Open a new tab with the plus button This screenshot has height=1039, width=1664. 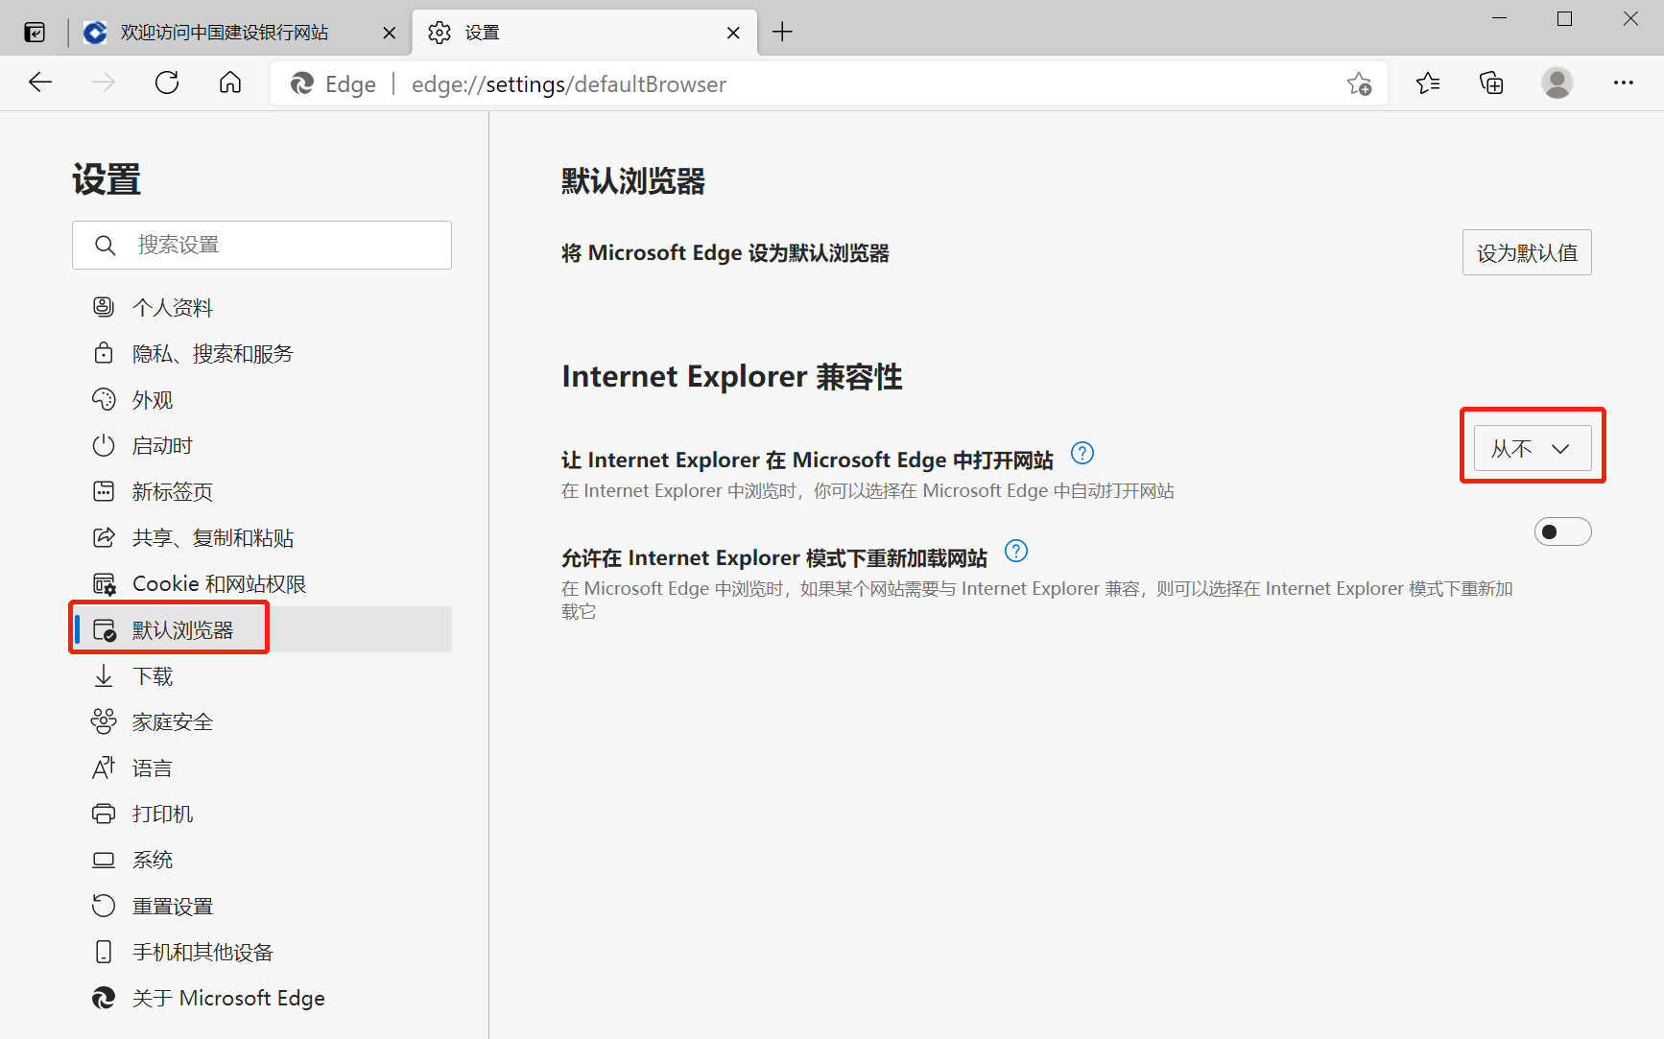782,32
